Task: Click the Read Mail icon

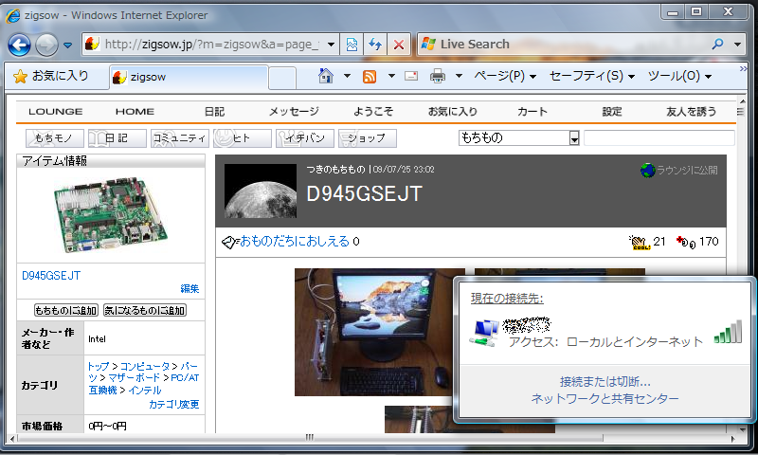Action: click(x=411, y=76)
